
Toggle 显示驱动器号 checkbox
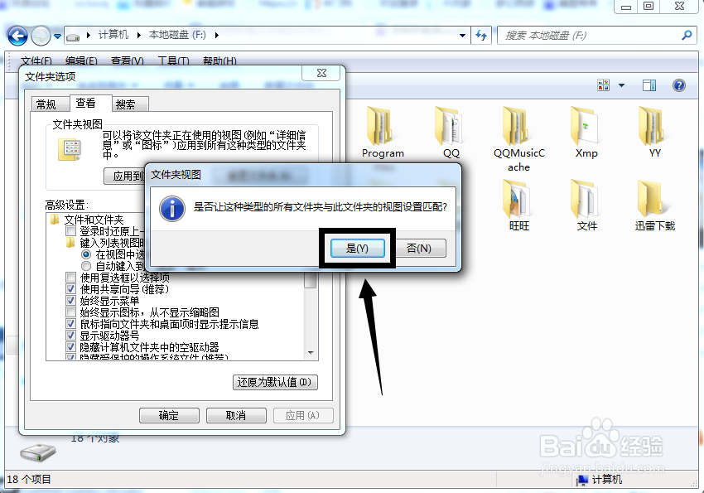(x=70, y=336)
